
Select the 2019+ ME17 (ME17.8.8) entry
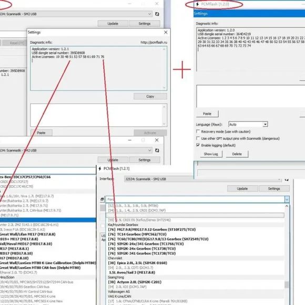pyautogui.click(x=19, y=239)
